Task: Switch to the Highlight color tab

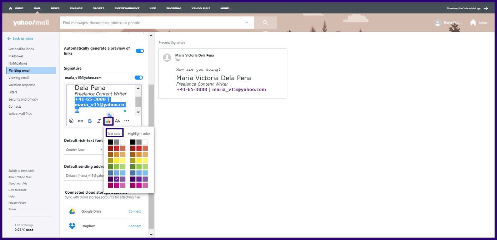Action: (x=139, y=134)
